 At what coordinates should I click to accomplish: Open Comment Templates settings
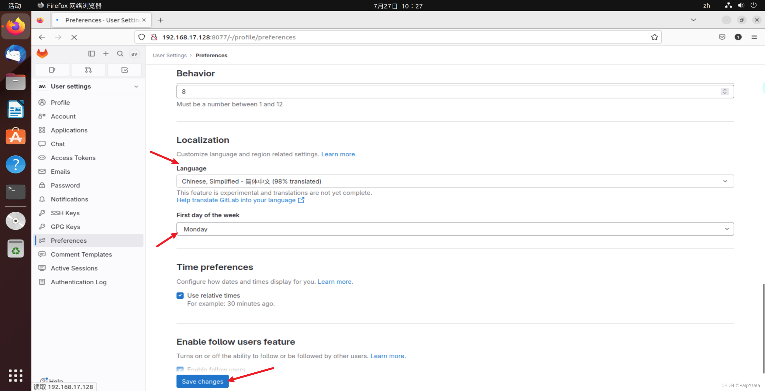coord(81,254)
